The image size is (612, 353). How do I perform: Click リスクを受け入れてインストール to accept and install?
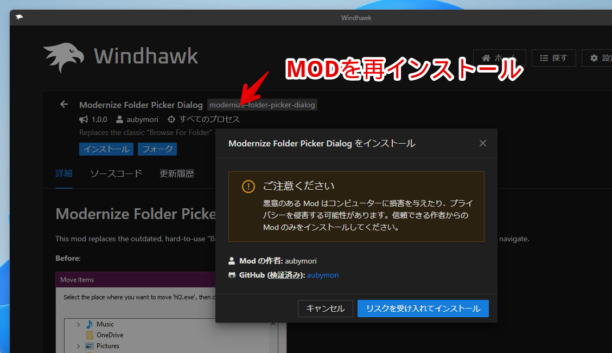pos(423,309)
